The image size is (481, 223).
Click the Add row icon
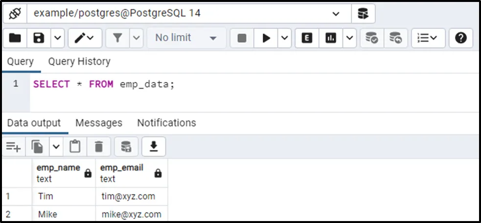[13, 146]
